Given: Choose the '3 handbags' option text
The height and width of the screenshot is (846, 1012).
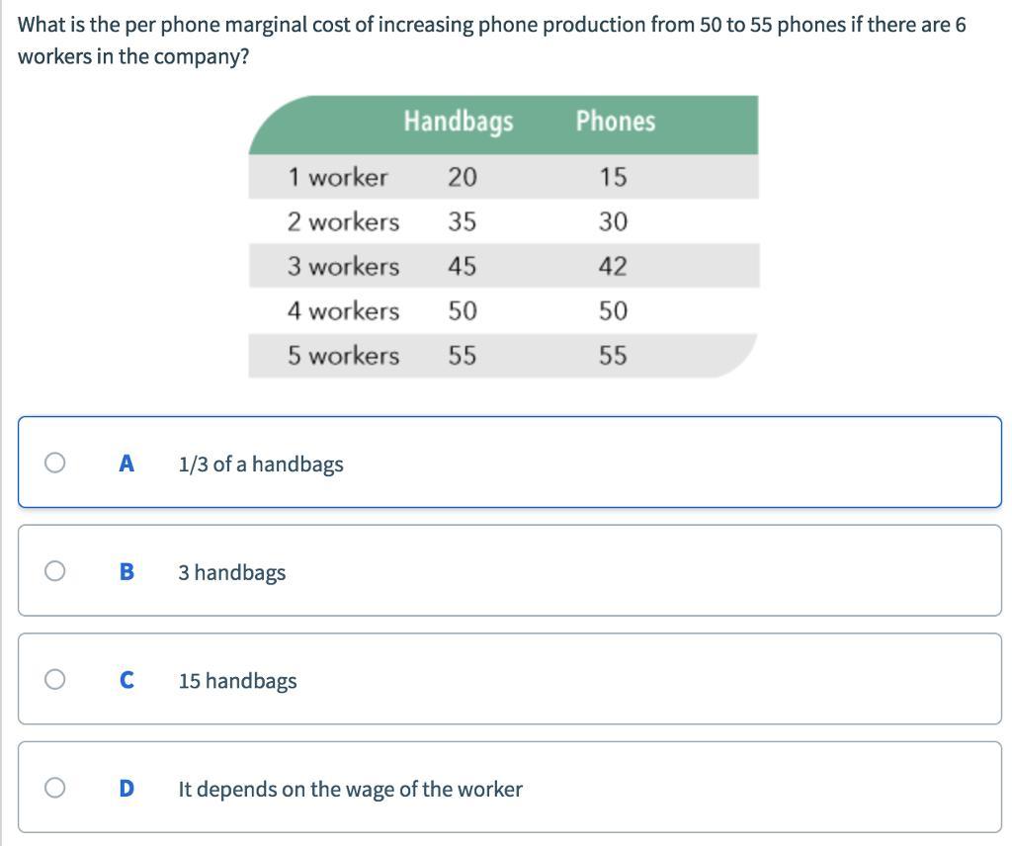Looking at the screenshot, I should (x=231, y=572).
